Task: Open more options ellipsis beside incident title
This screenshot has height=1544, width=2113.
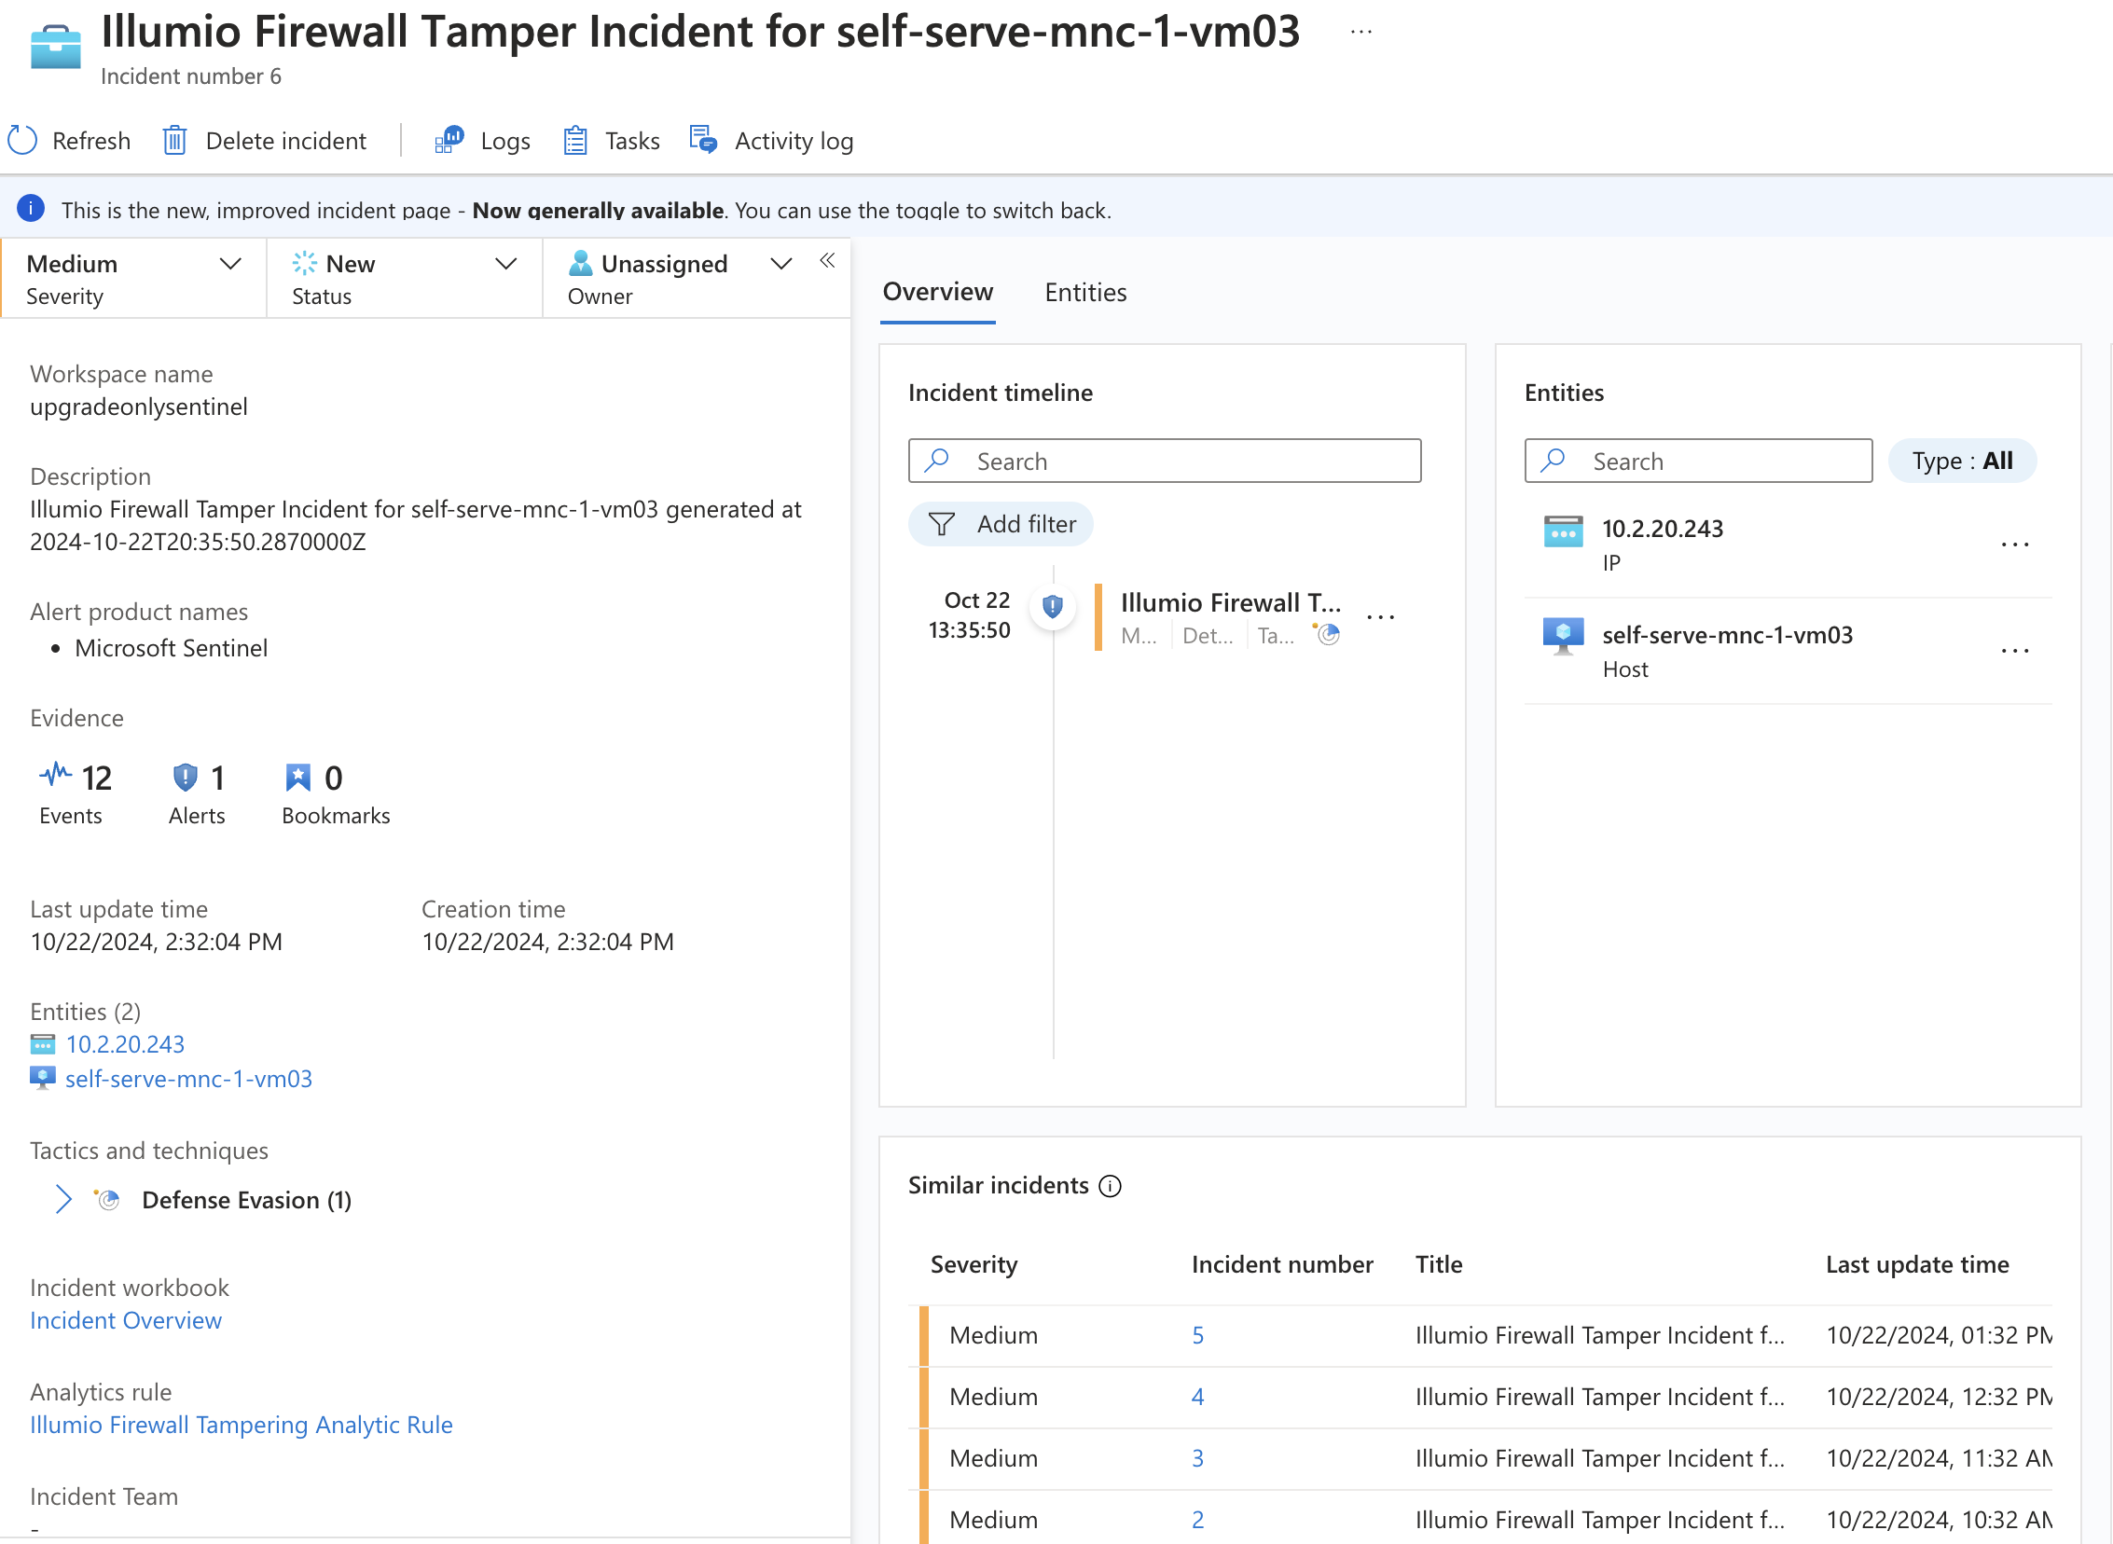Action: point(1360,32)
